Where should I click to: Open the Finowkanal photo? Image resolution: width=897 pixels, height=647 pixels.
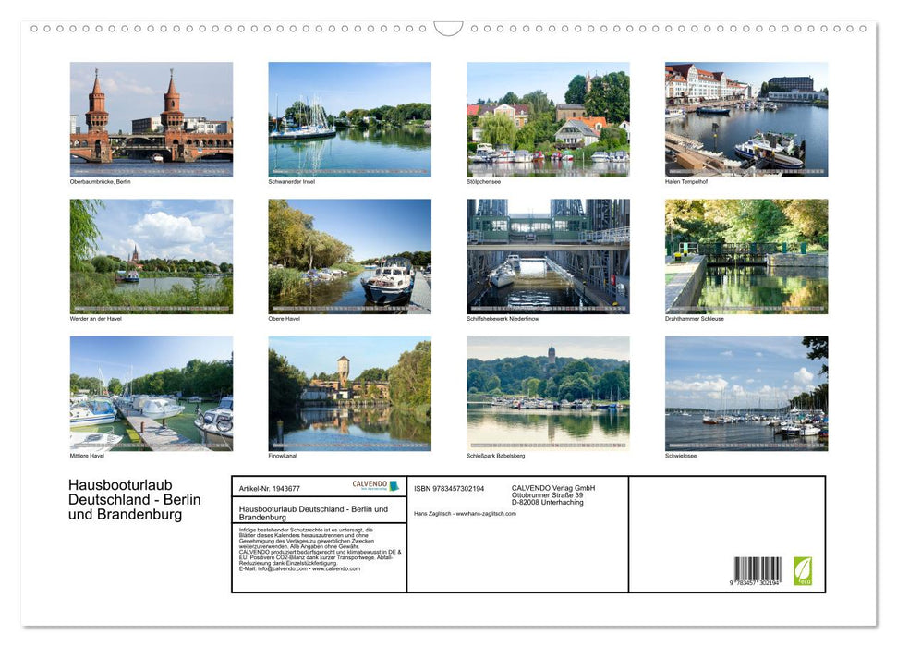349,393
